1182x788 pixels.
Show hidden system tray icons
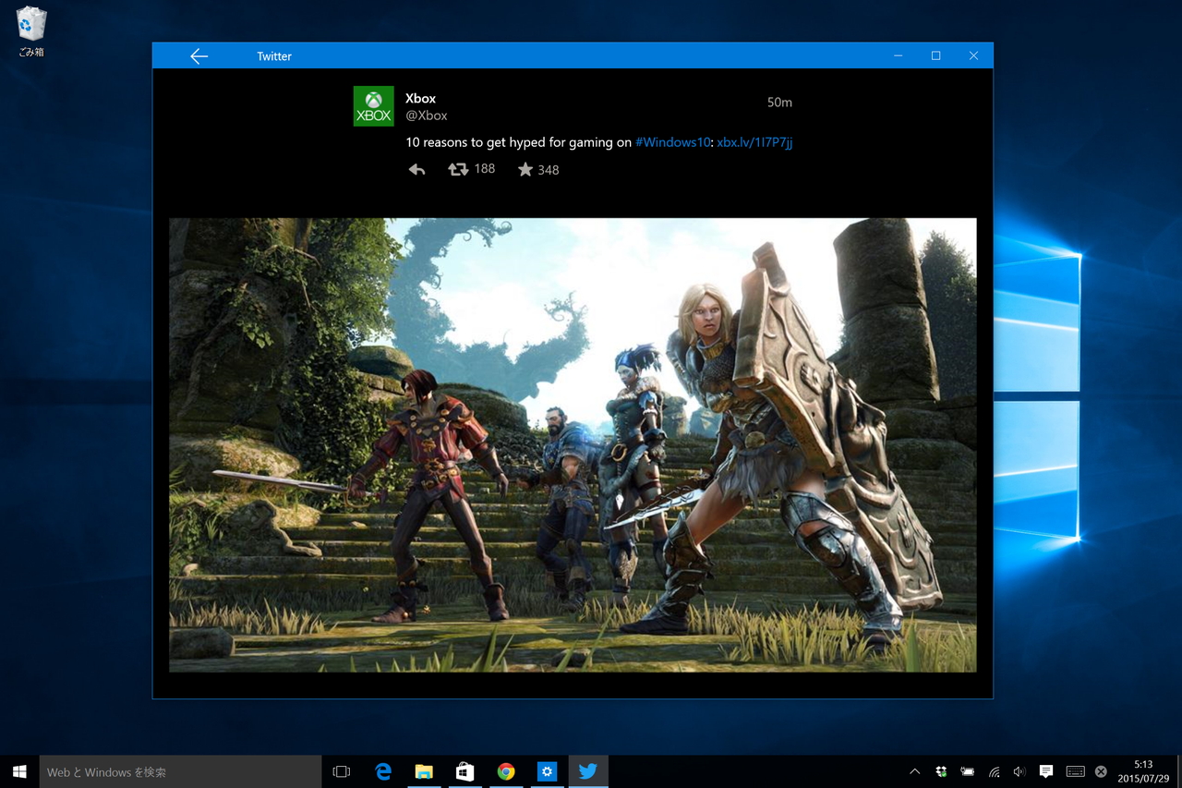pyautogui.click(x=914, y=771)
